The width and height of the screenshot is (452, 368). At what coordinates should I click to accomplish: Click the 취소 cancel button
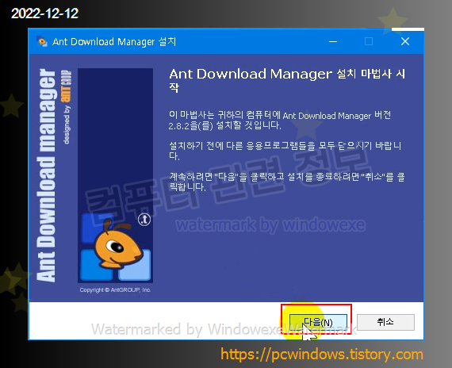click(x=385, y=322)
